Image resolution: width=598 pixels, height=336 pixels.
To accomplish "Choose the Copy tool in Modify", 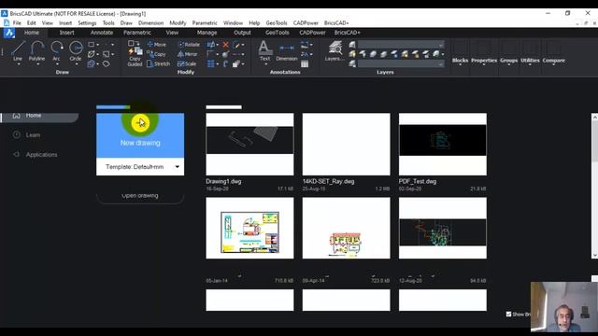I will (x=156, y=54).
